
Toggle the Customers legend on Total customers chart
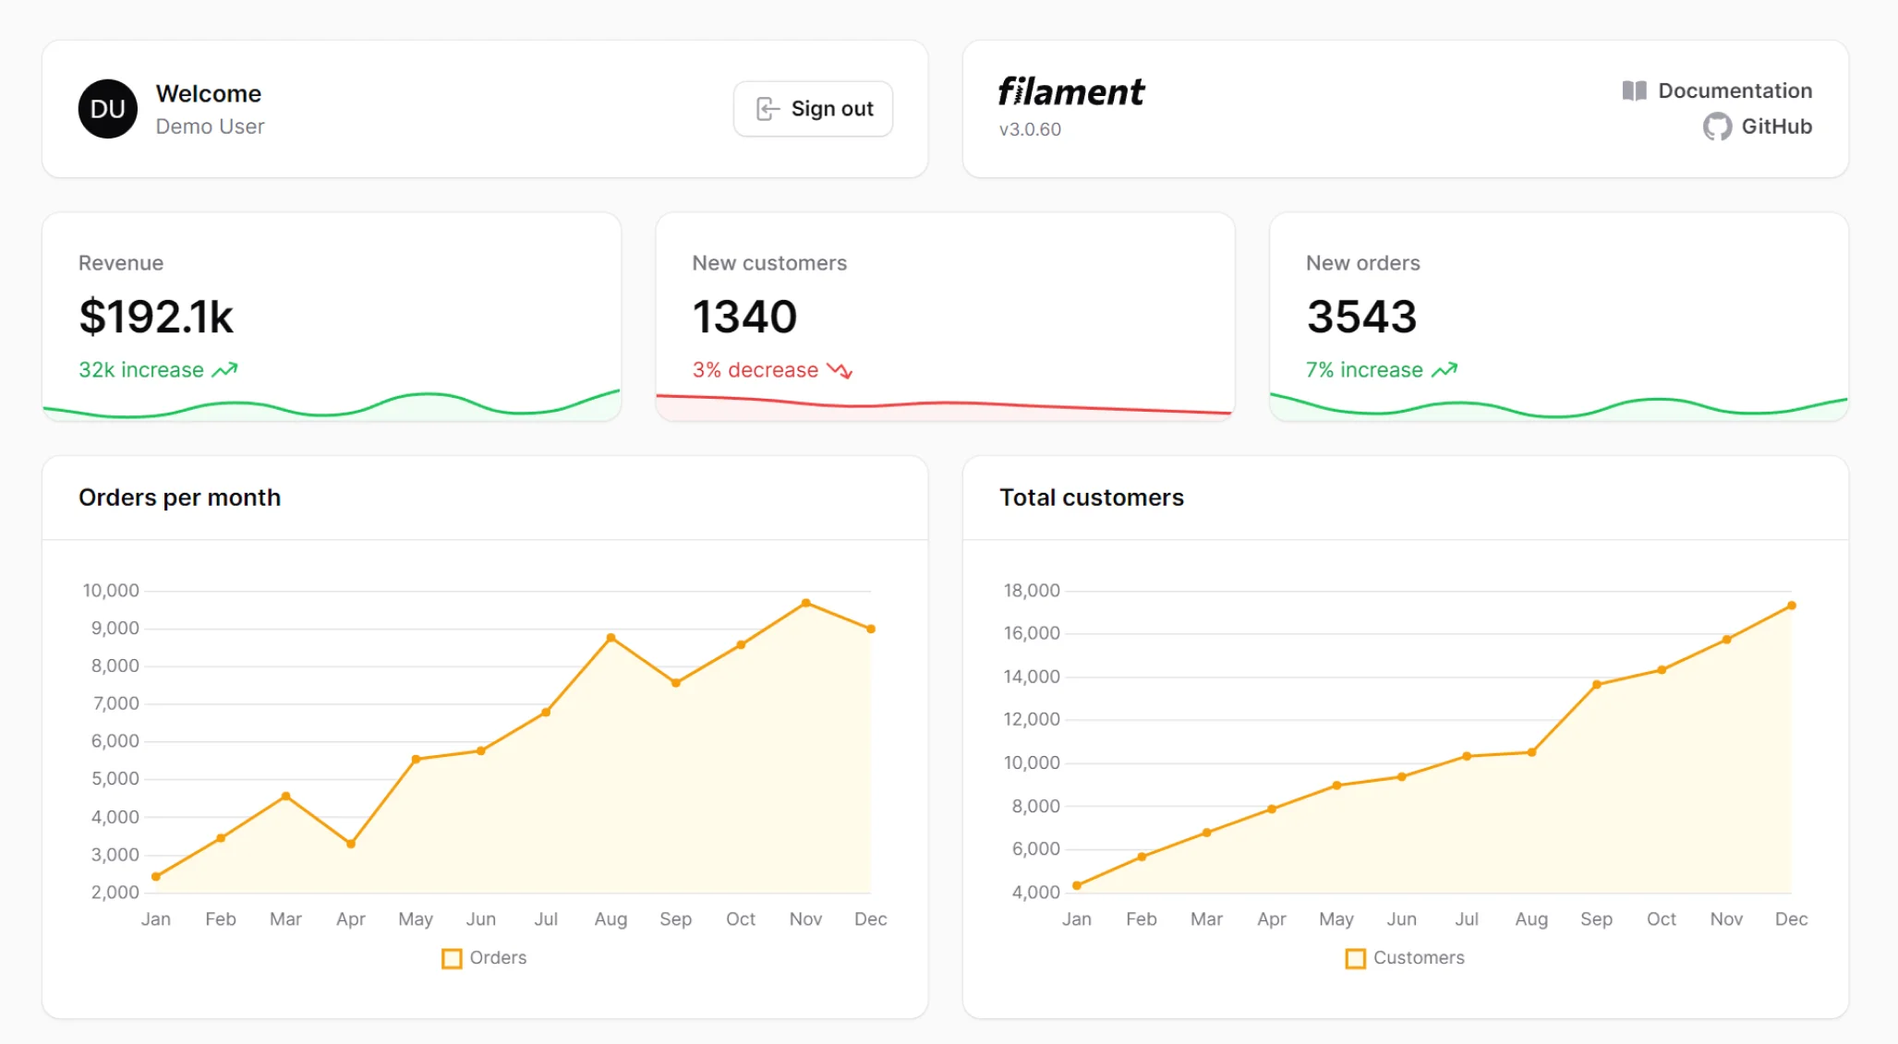1404,958
